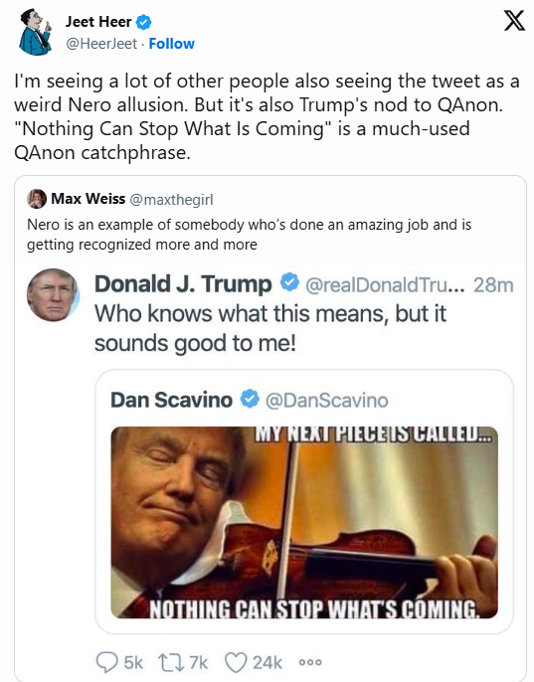Open Jeet Heer's display name link
Screen dimensions: 534x682
pyautogui.click(x=98, y=21)
